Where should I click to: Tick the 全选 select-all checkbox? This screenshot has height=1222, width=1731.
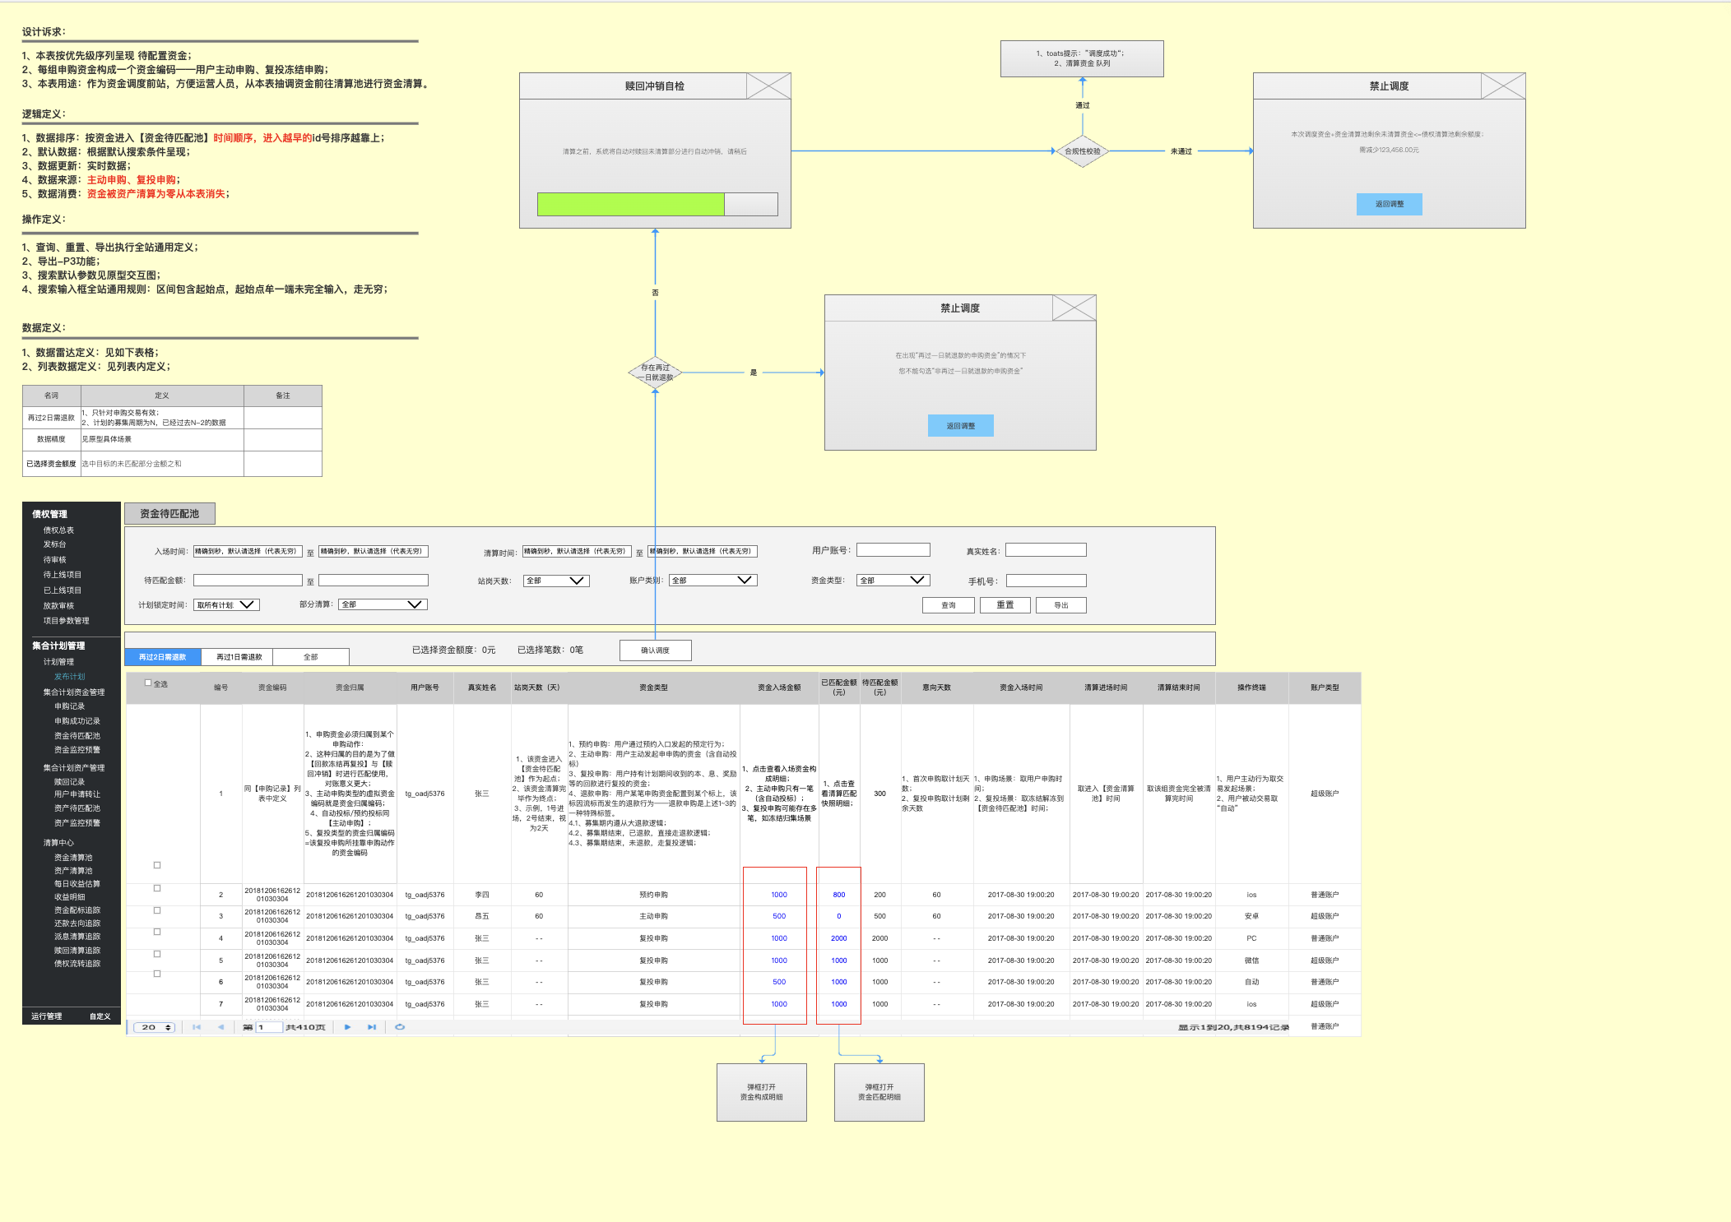[148, 683]
